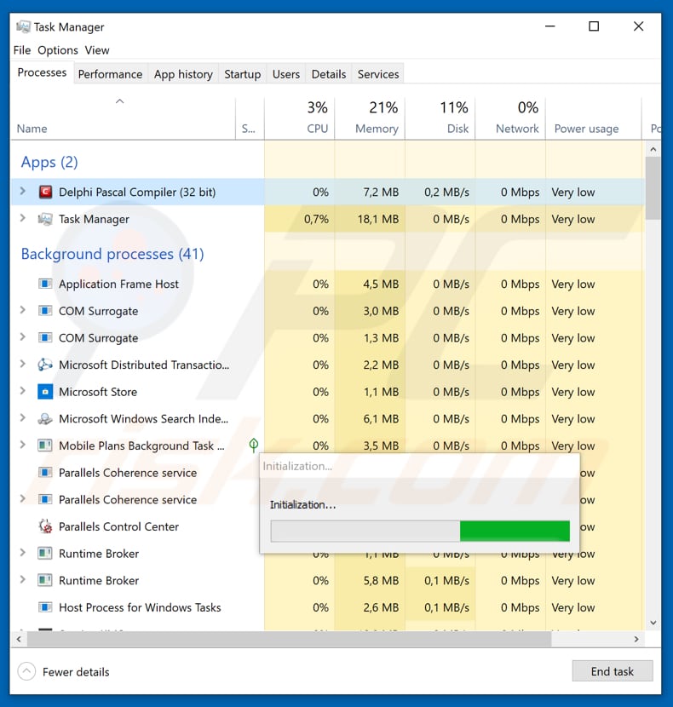
Task: Click the scroll down arrow
Action: [x=653, y=623]
